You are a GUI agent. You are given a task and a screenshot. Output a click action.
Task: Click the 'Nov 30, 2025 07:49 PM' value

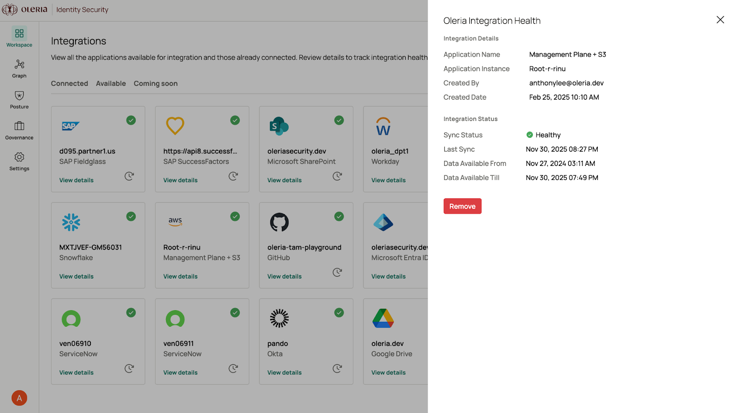562,178
